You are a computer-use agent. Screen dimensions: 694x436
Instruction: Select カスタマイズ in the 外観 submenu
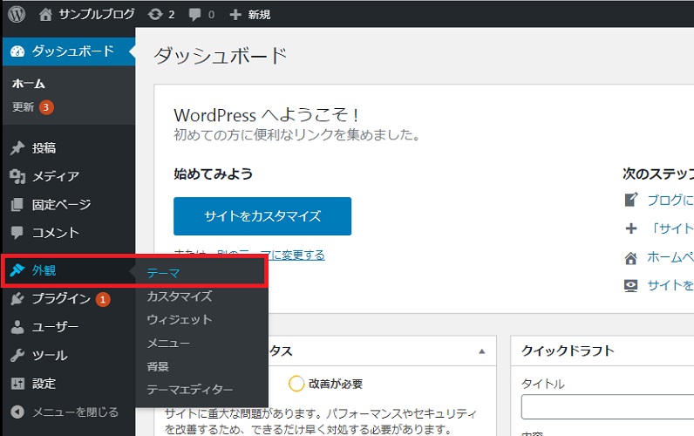[x=180, y=296]
